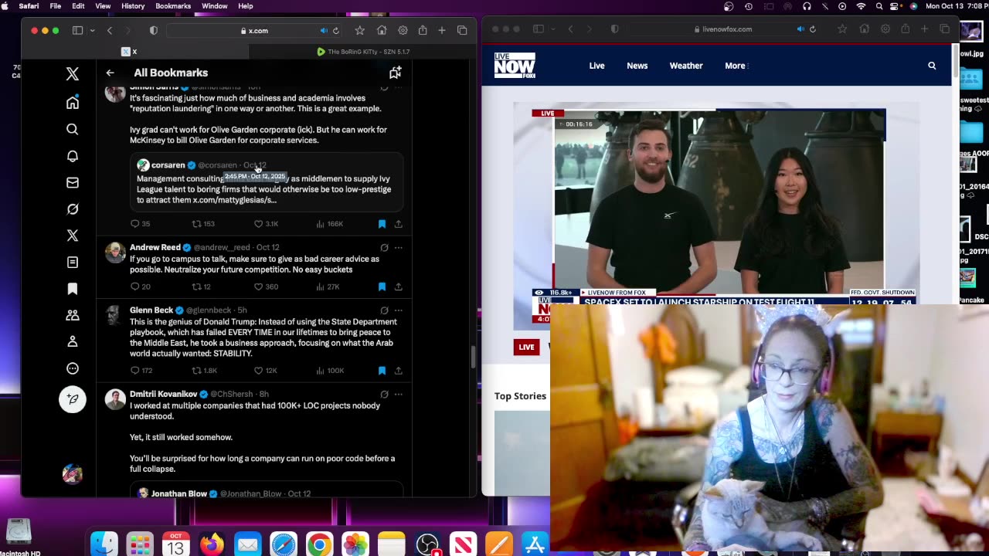Viewport: 989px width, 556px height.
Task: Click the livenowfox page scrollbar
Action: pos(955,62)
